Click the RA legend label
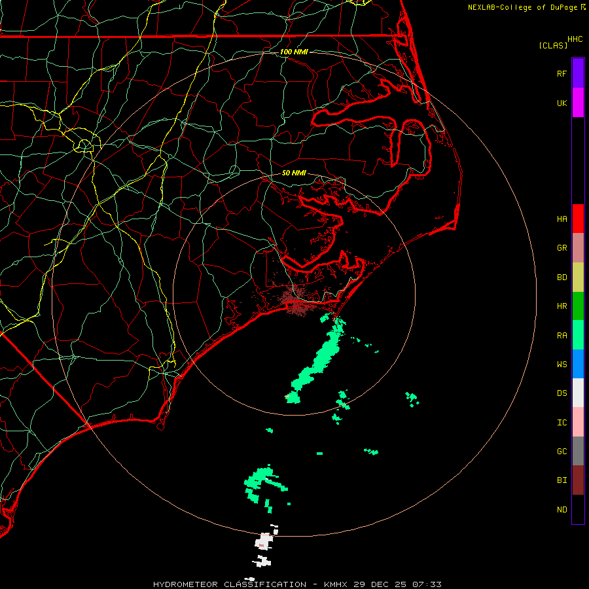 pos(562,336)
